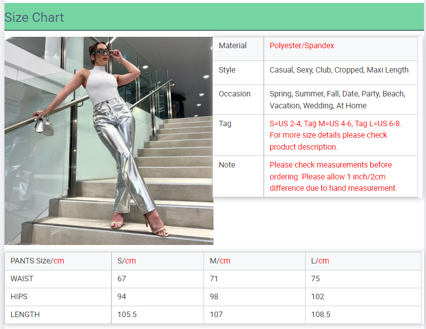Click the LENGTH row label
This screenshot has width=426, height=329.
pyautogui.click(x=25, y=315)
